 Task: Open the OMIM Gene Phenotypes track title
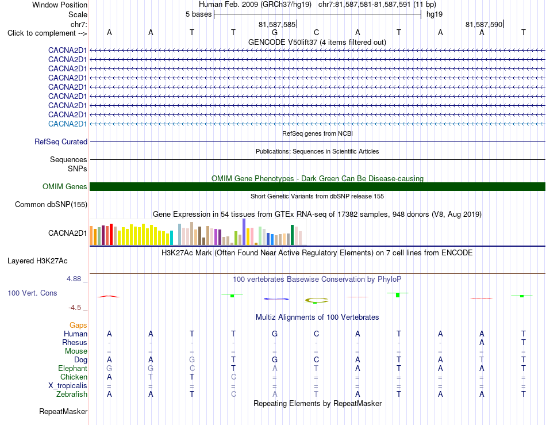(317, 178)
